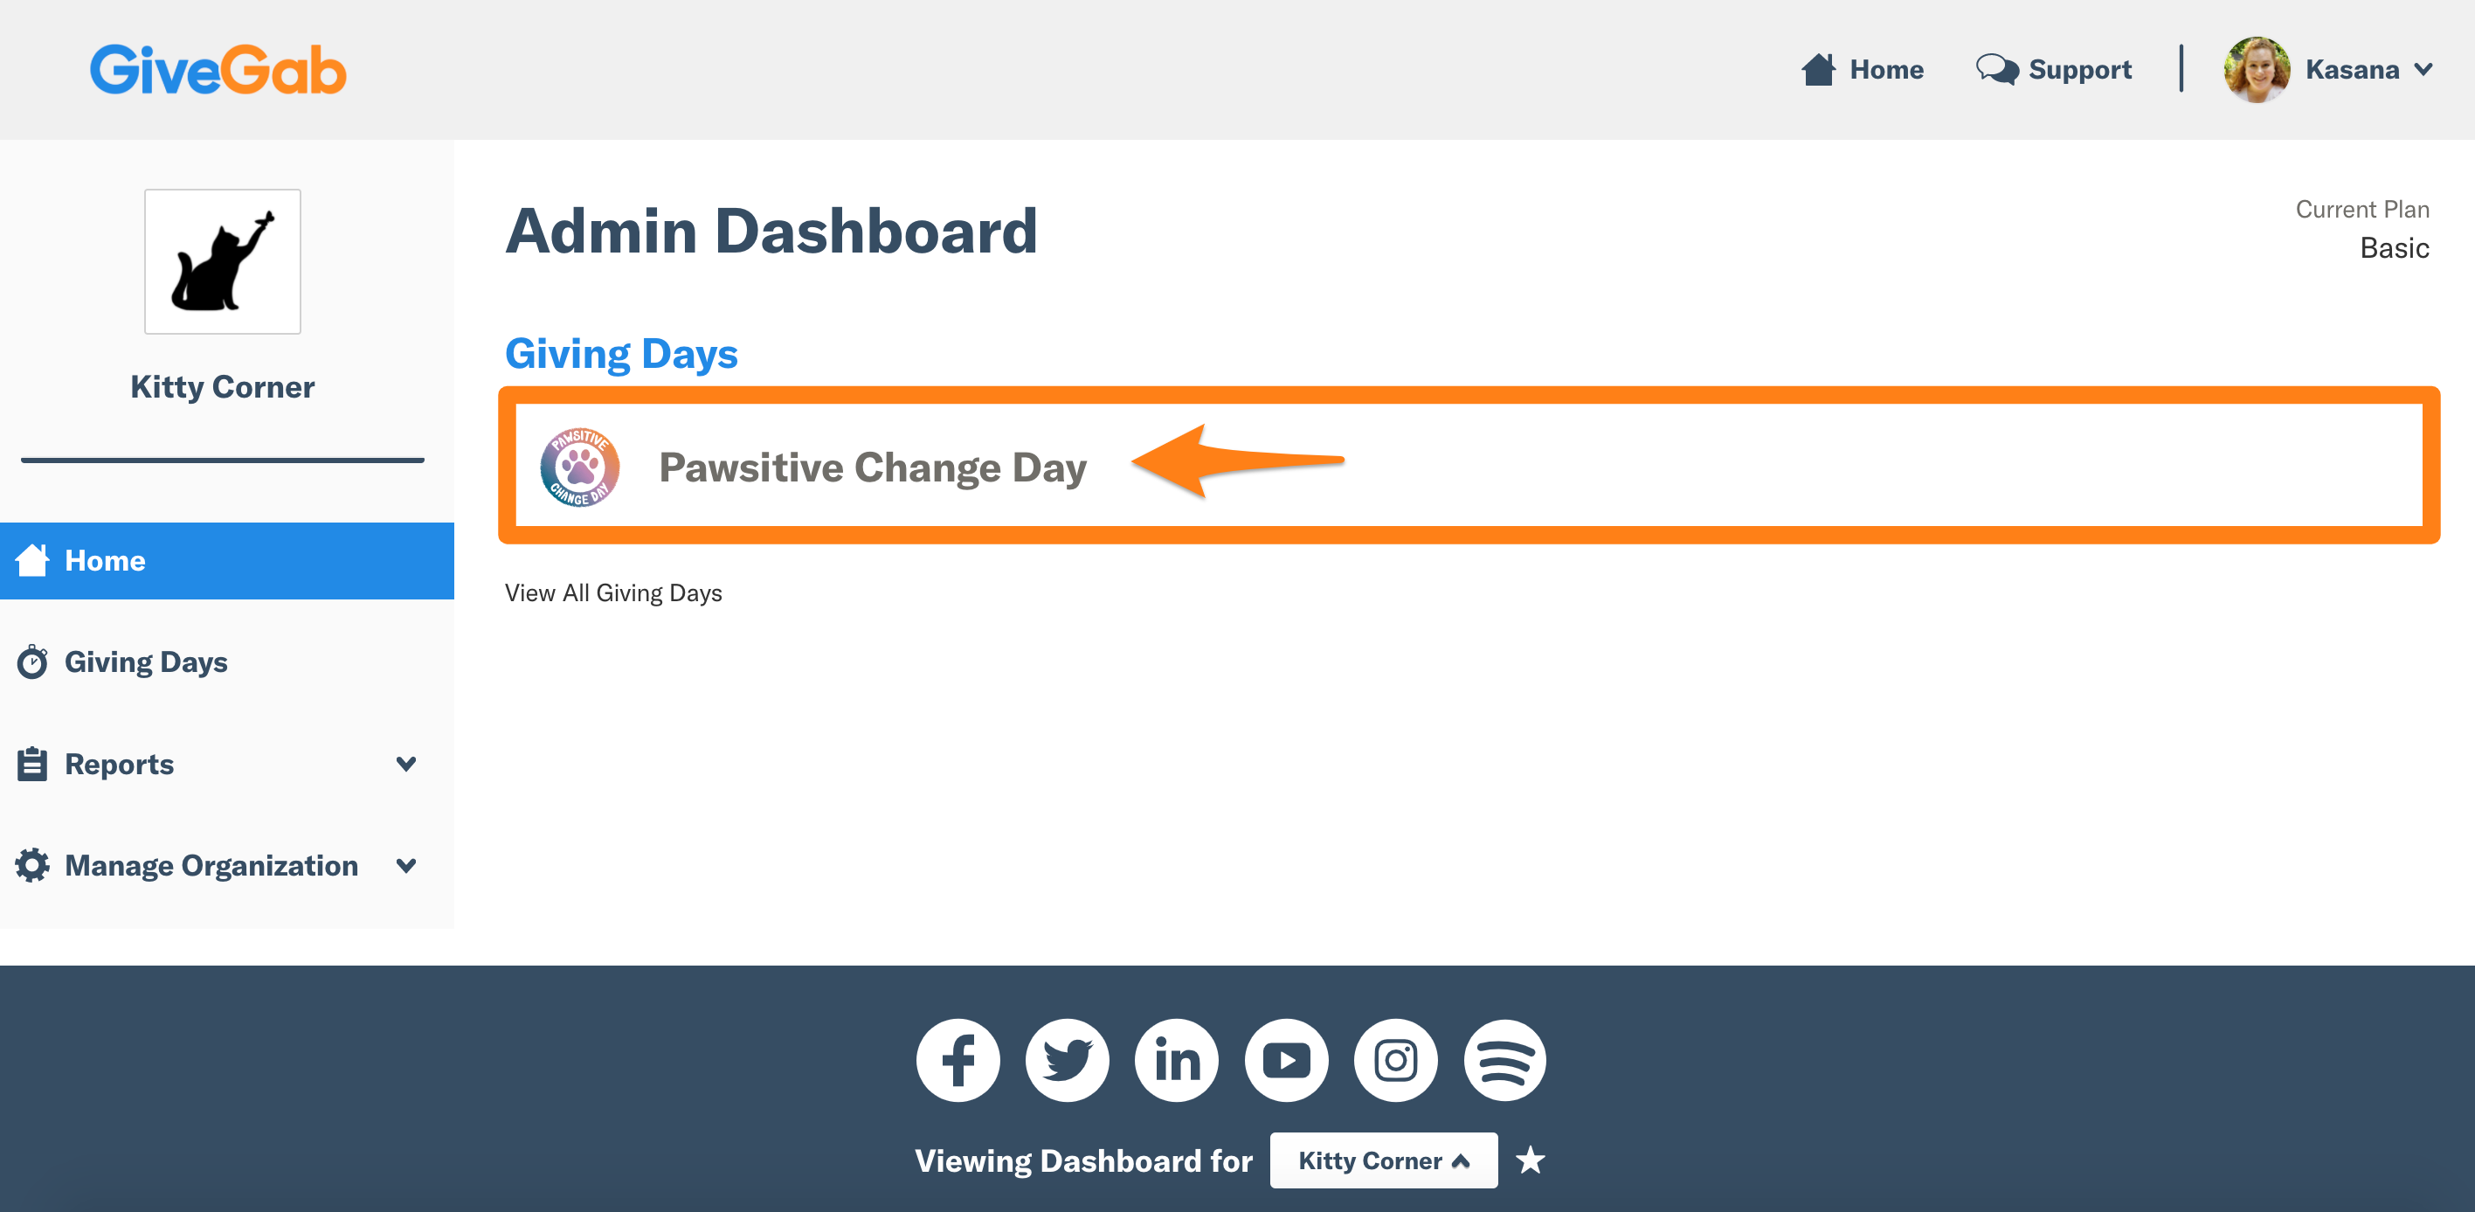The image size is (2475, 1212).
Task: Click the Kitty Corner cat logo thumbnail
Action: (222, 261)
